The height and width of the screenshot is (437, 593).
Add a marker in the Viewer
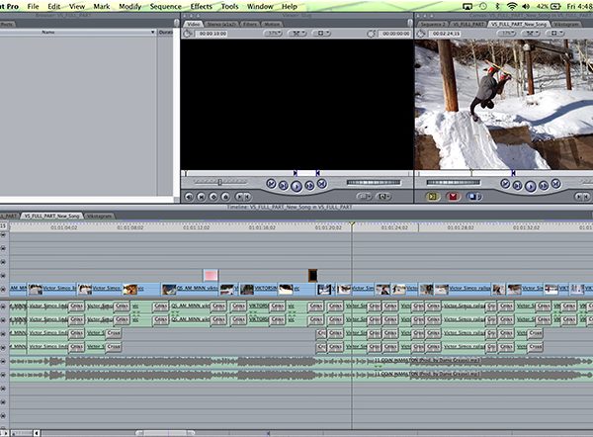(x=225, y=197)
